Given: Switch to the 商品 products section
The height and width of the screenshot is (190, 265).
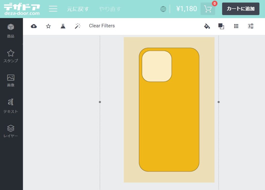Looking at the screenshot, I should point(11,31).
